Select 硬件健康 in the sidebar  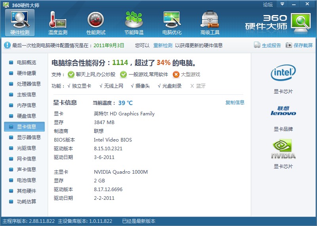point(24,73)
